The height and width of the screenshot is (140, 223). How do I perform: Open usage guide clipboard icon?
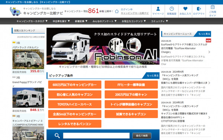(x=213, y=7)
